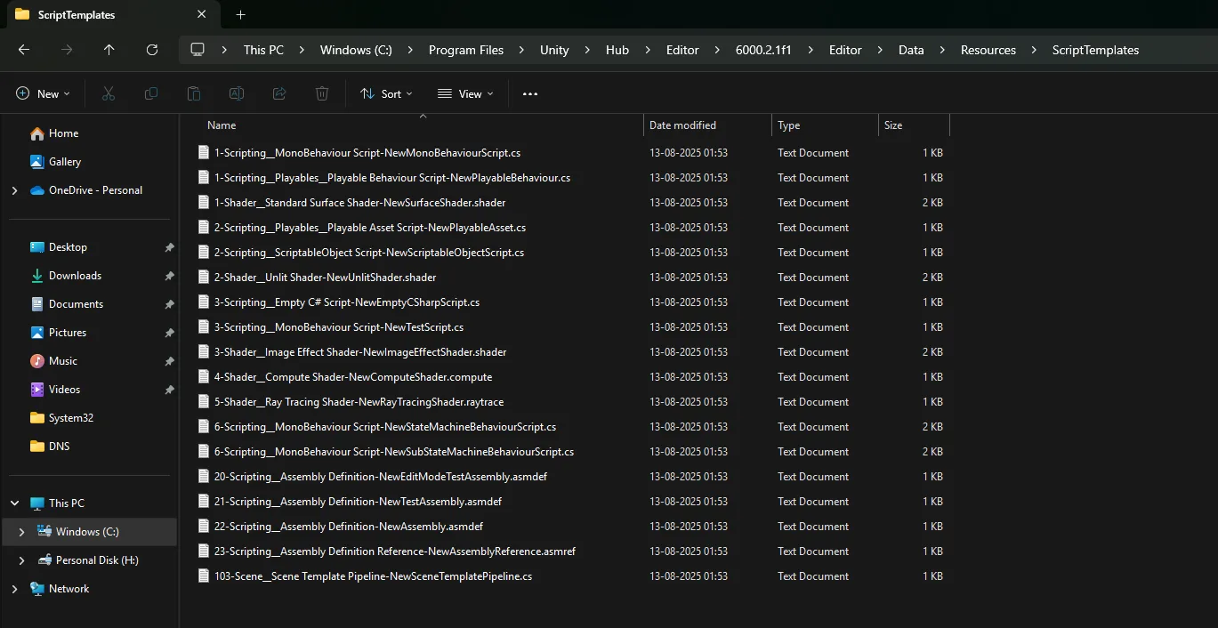Viewport: 1218px width, 628px height.
Task: Open the See more ellipsis menu
Action: 530,93
